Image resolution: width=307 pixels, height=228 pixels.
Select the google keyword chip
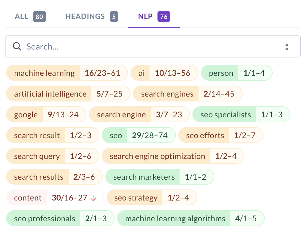[26, 115]
